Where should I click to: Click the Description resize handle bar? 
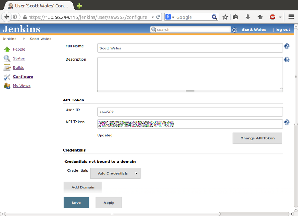[x=190, y=91]
